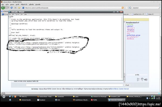
Task: Select user LabCheT in the chat list
Action: [x=130, y=26]
